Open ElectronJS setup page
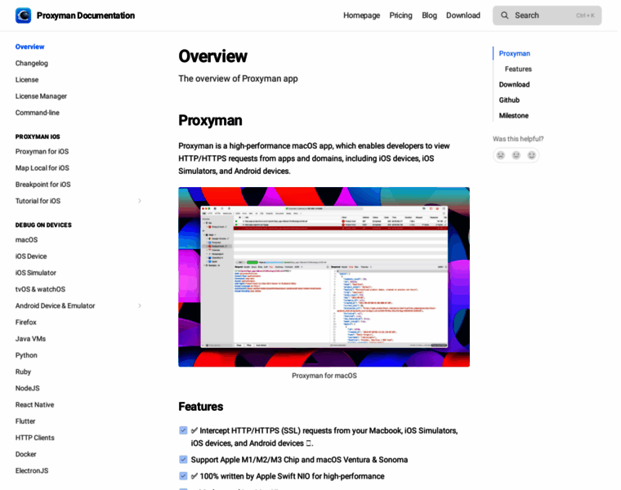The height and width of the screenshot is (490, 621). (x=32, y=470)
